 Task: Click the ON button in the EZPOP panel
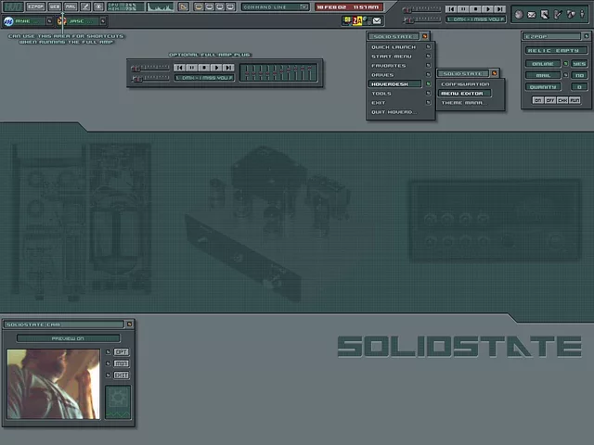[x=537, y=100]
